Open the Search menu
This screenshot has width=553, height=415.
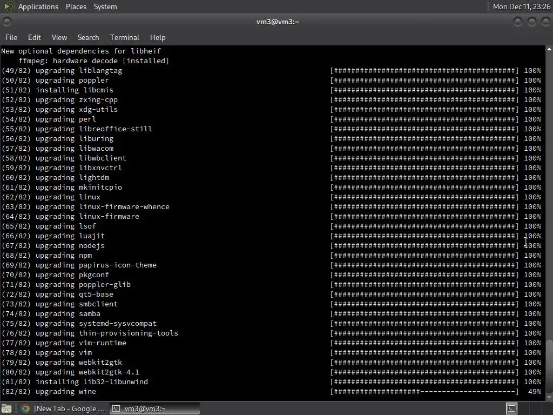point(88,37)
